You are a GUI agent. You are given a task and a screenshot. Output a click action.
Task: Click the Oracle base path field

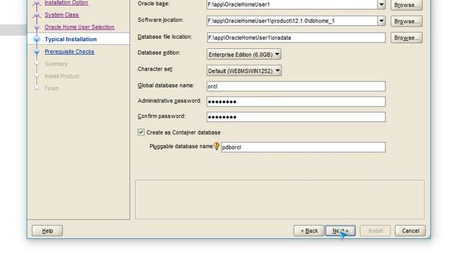tap(292, 4)
